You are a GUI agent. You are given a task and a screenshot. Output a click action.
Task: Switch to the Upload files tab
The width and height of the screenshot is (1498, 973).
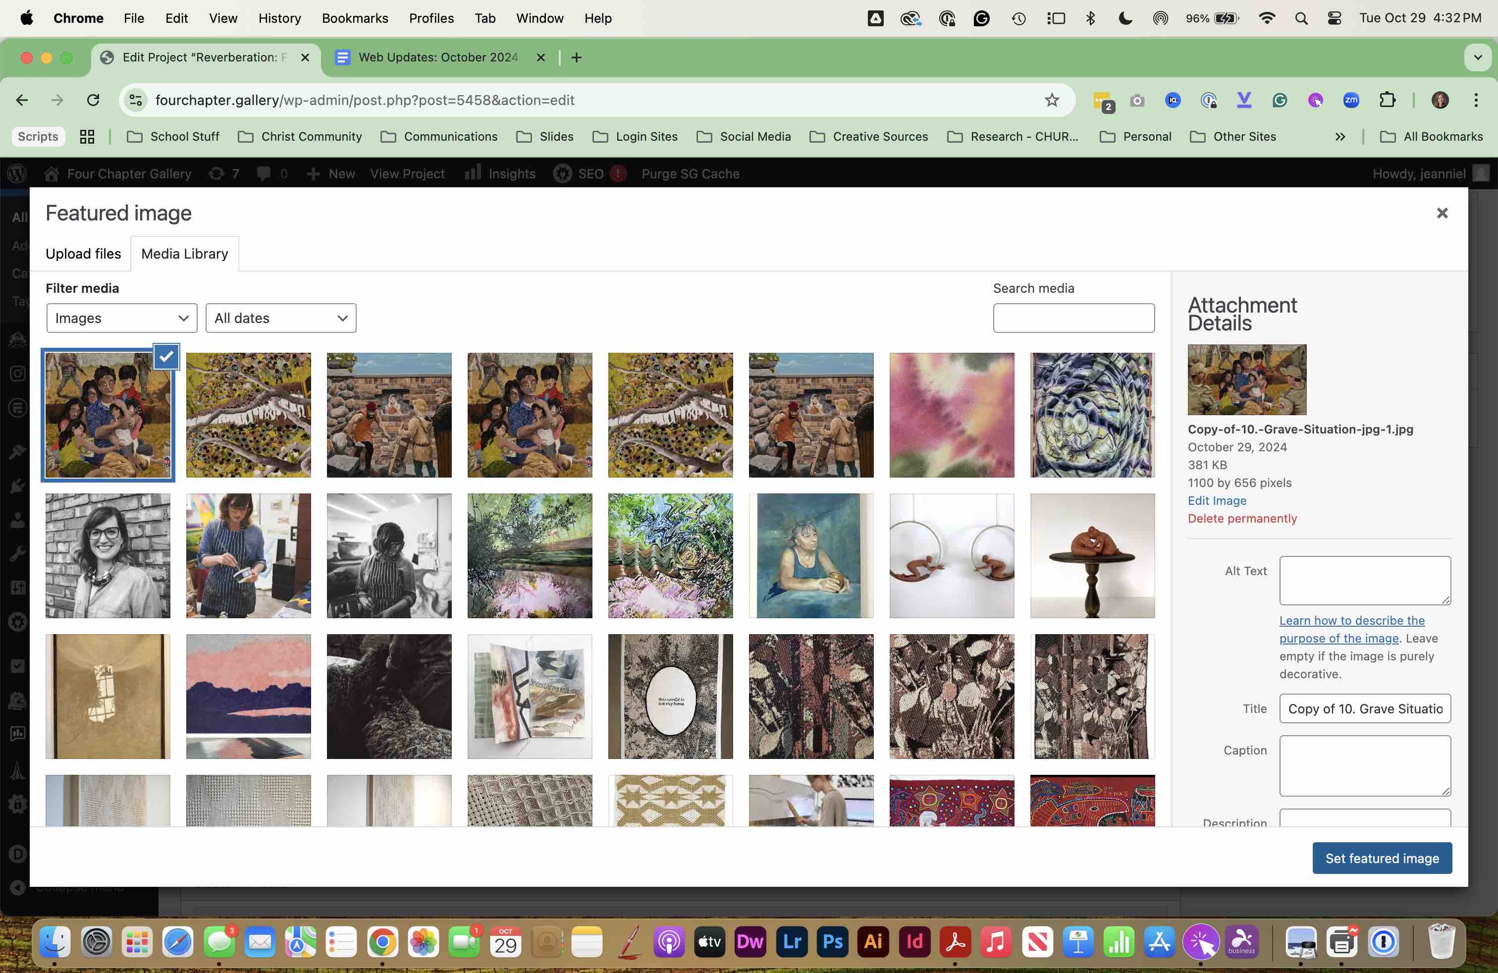[83, 254]
